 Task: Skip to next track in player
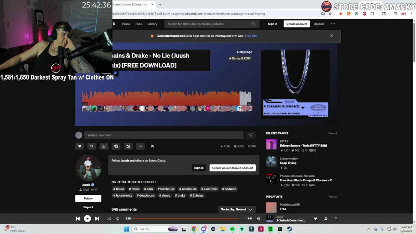tap(97, 219)
